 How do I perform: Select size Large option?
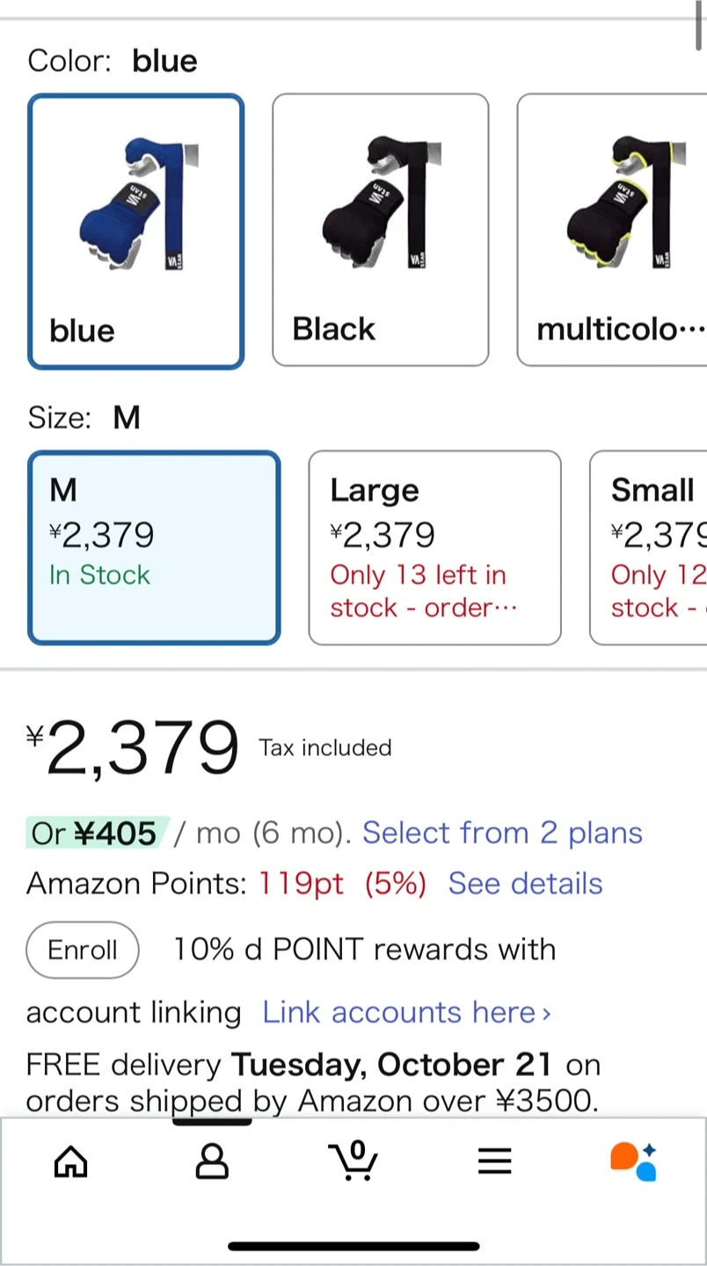(434, 547)
